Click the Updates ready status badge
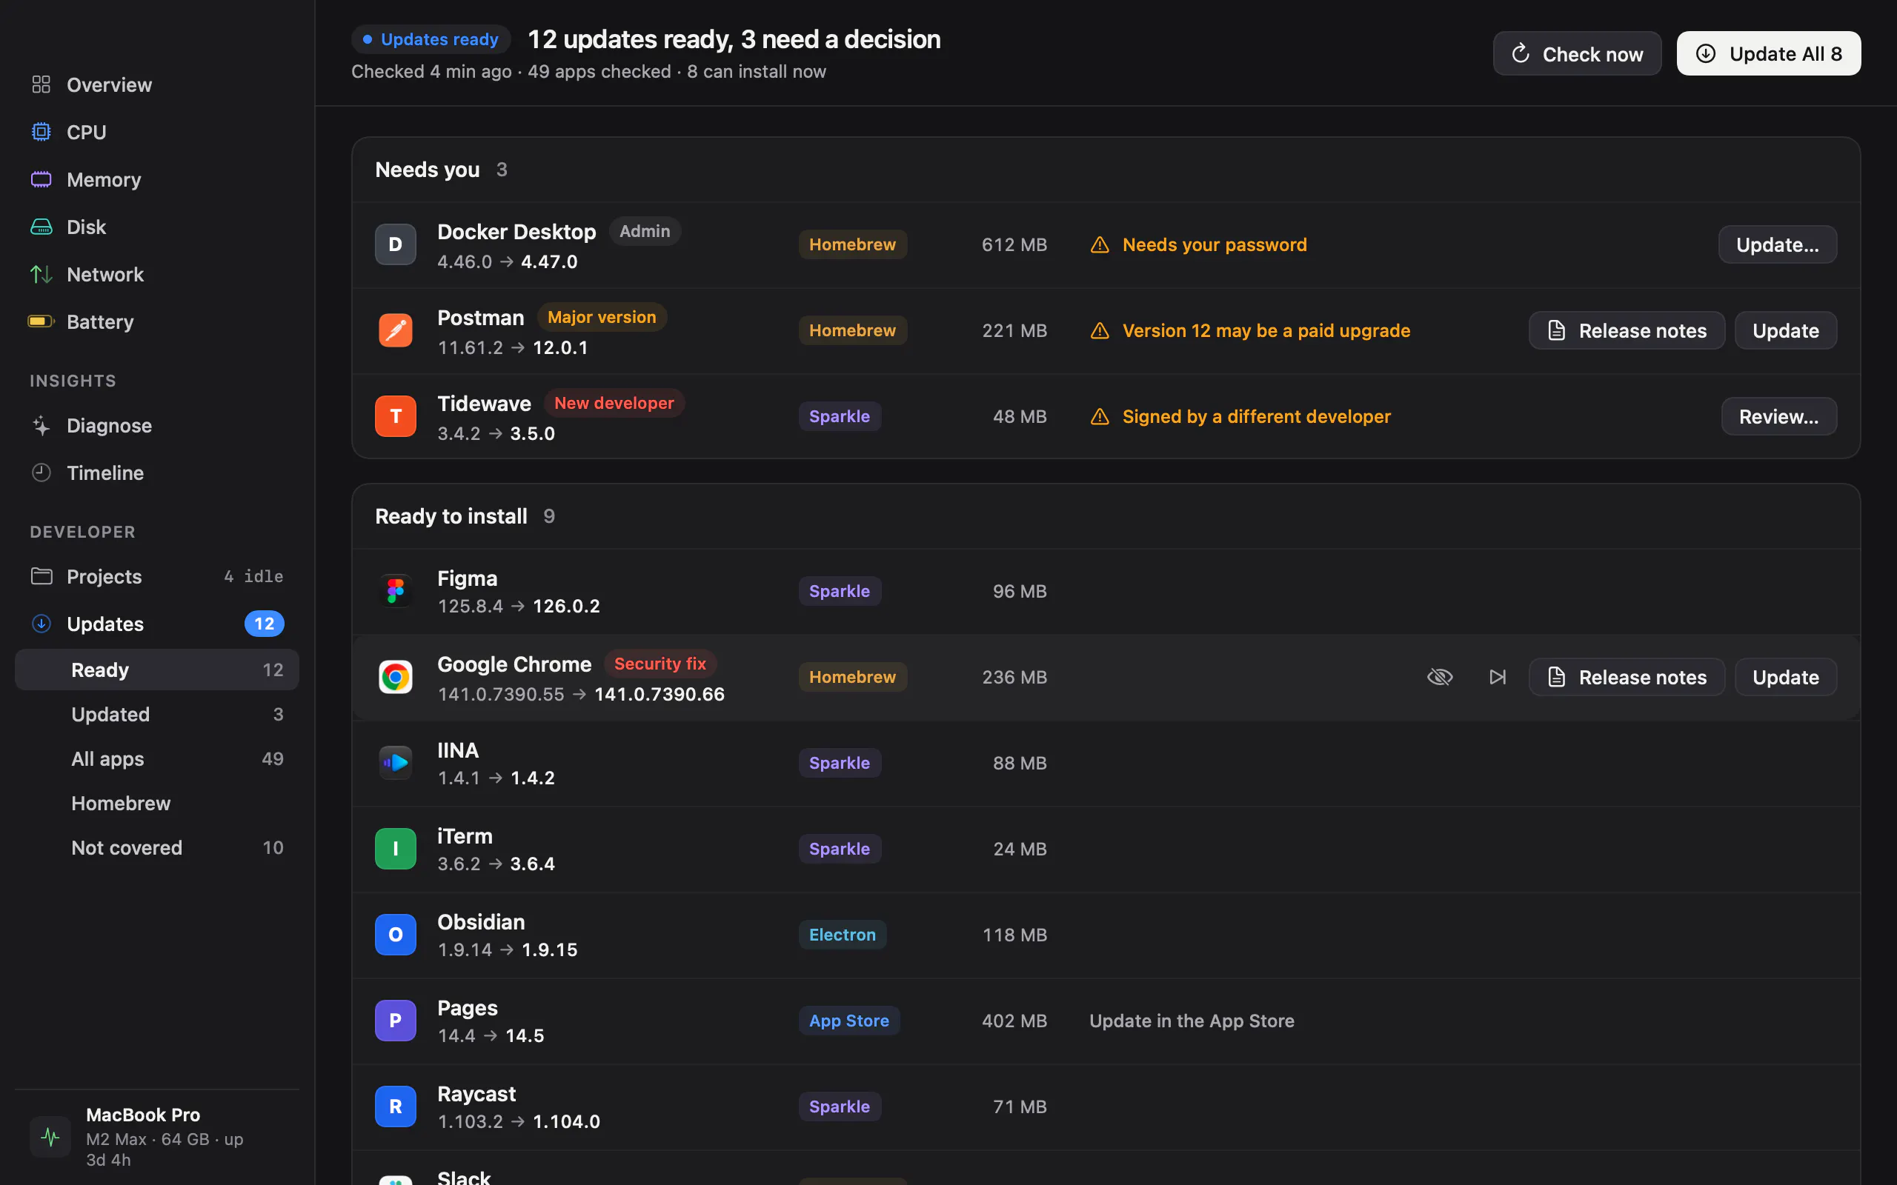This screenshot has height=1185, width=1897. point(431,39)
